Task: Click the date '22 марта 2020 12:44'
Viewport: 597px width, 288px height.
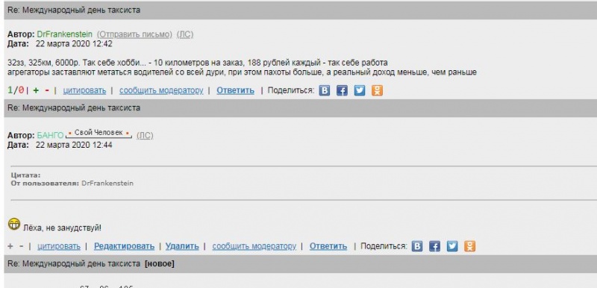Action: tap(74, 145)
